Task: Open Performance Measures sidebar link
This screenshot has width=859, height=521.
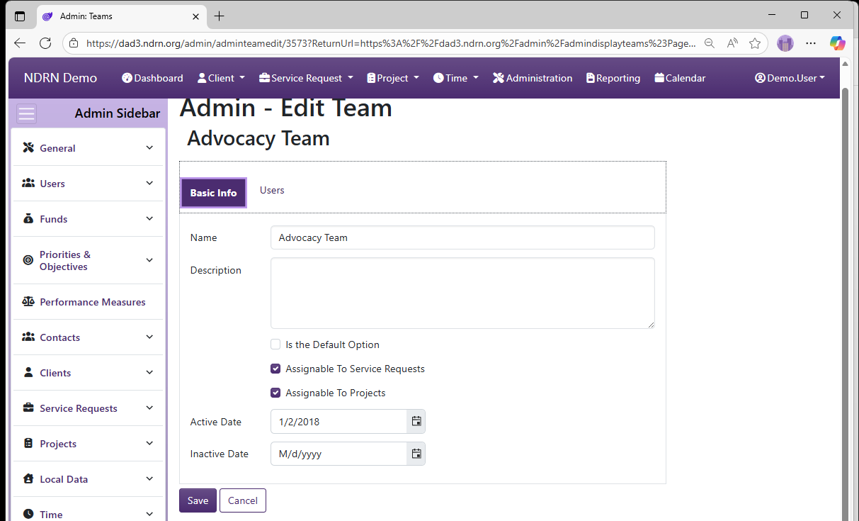Action: 93,302
